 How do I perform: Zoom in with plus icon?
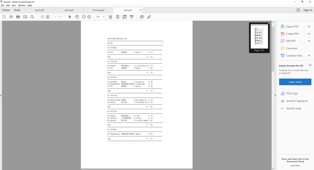click(x=89, y=17)
